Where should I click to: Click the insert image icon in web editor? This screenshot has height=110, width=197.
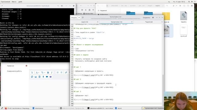(x=36, y=77)
